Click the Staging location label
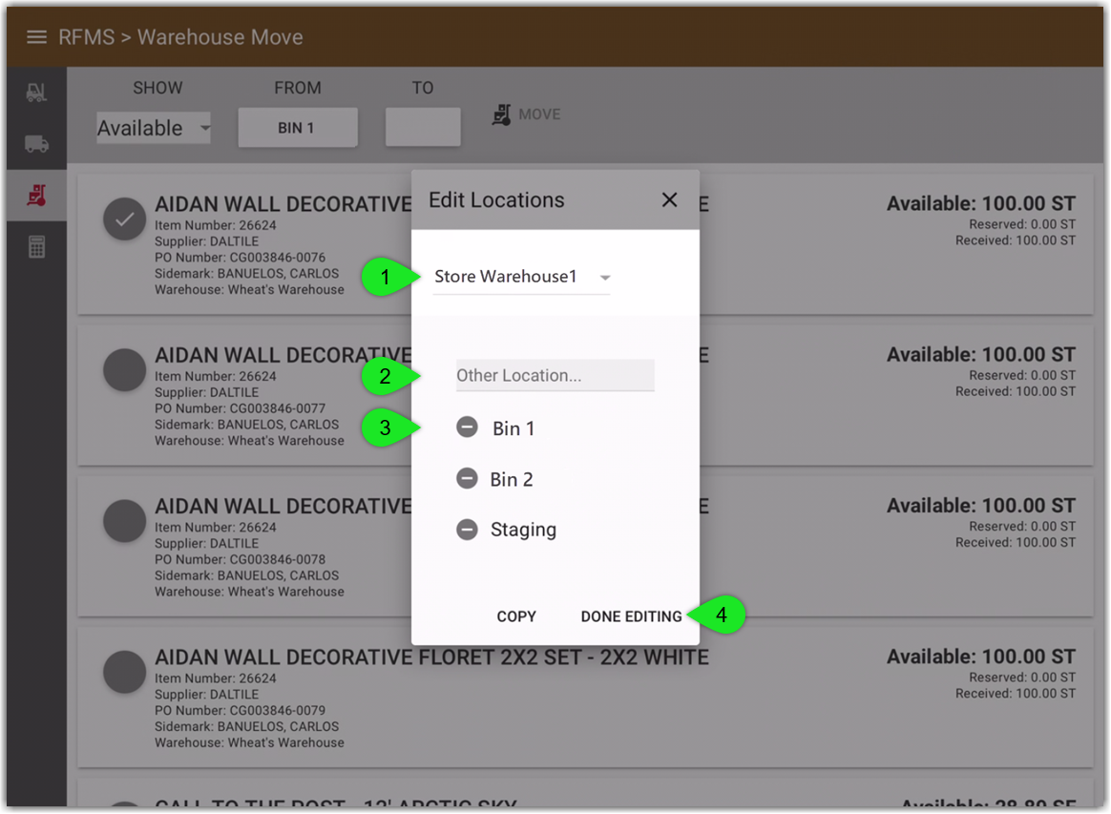The image size is (1111, 814). click(524, 530)
